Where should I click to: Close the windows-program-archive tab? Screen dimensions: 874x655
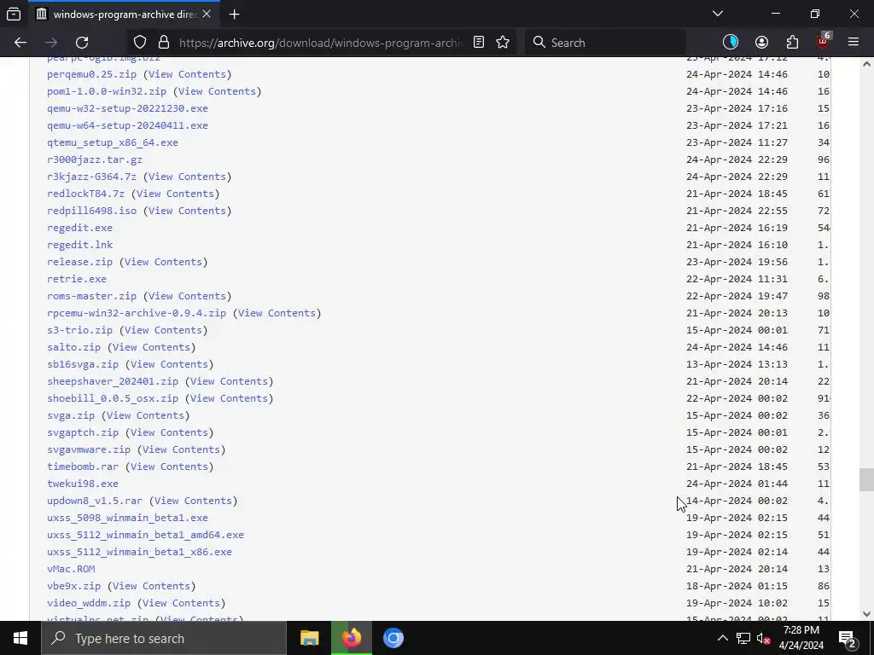(x=207, y=14)
